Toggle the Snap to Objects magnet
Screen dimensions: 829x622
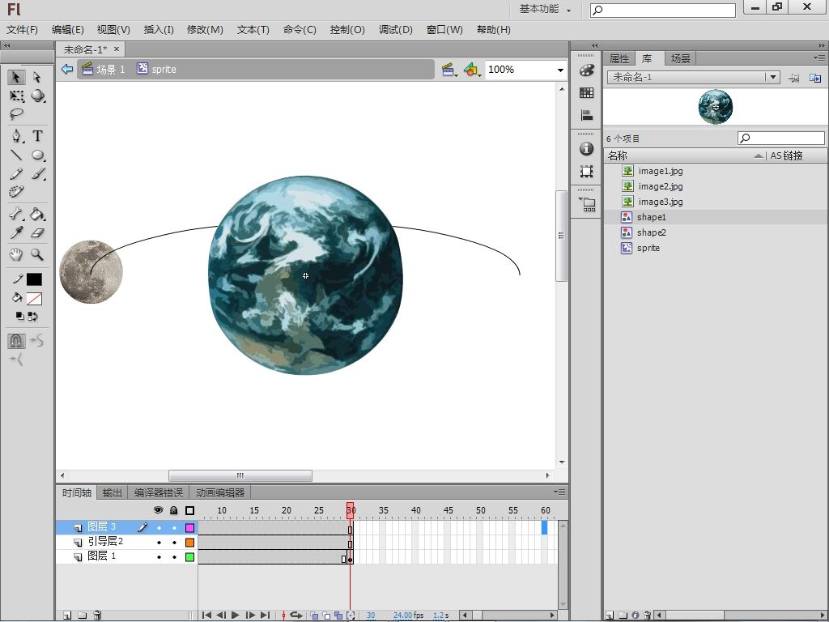click(x=16, y=341)
